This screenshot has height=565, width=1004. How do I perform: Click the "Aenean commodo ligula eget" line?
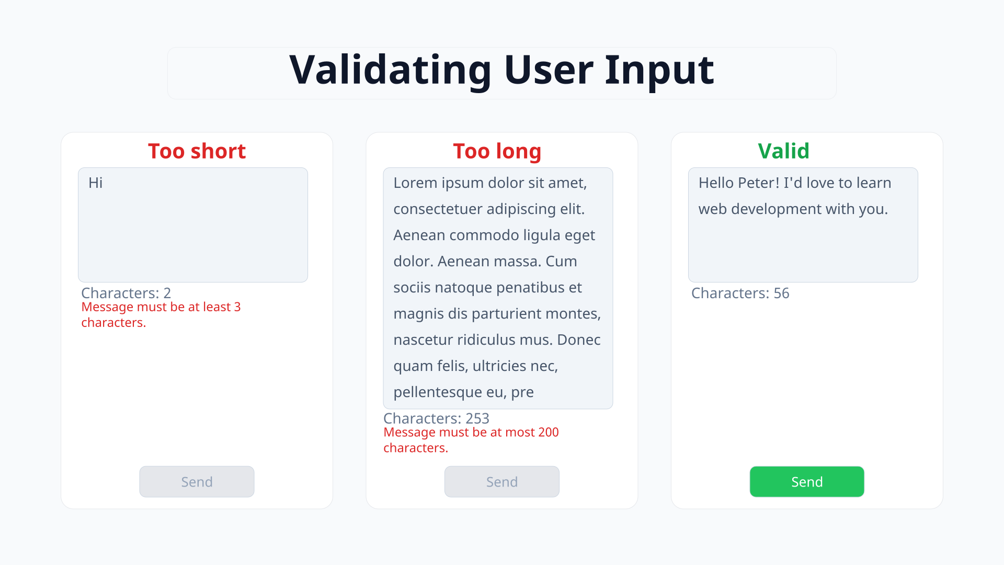(494, 235)
